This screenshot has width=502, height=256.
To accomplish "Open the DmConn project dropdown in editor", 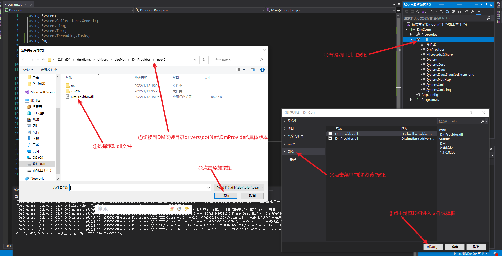I will click(x=132, y=10).
